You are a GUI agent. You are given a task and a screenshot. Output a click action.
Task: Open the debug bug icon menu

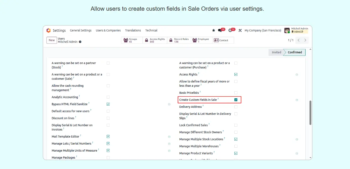pos(214,30)
